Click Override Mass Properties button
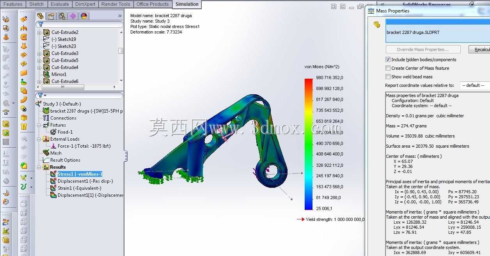The width and height of the screenshot is (490, 256). coord(423,49)
